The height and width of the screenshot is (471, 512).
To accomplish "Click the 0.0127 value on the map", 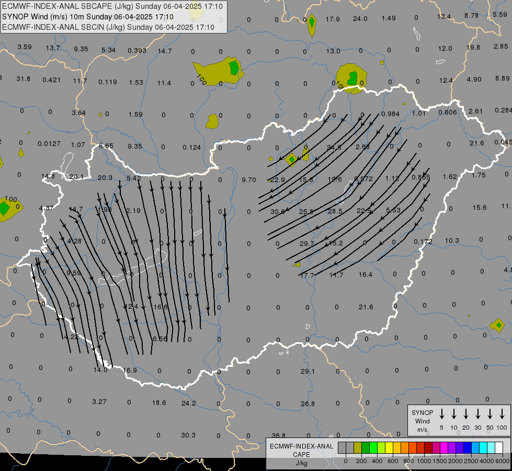I will (x=49, y=144).
